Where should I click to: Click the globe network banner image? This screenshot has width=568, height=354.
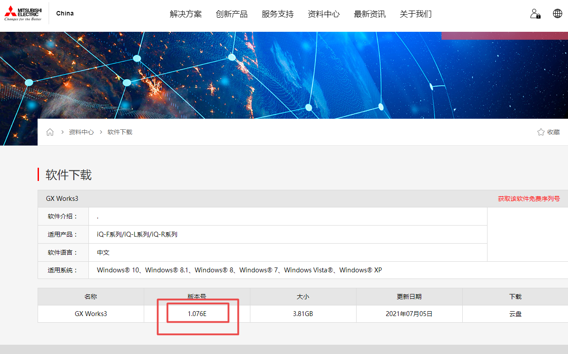coord(283,75)
